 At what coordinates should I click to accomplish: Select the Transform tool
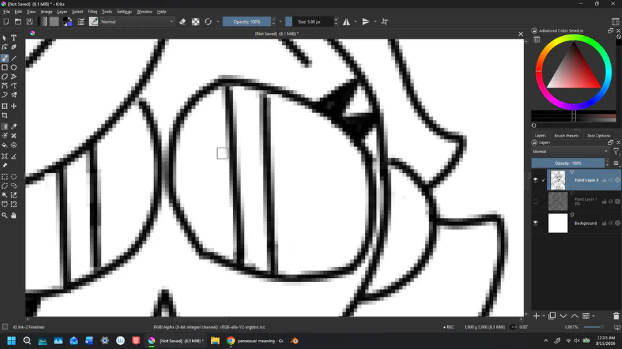pos(4,106)
